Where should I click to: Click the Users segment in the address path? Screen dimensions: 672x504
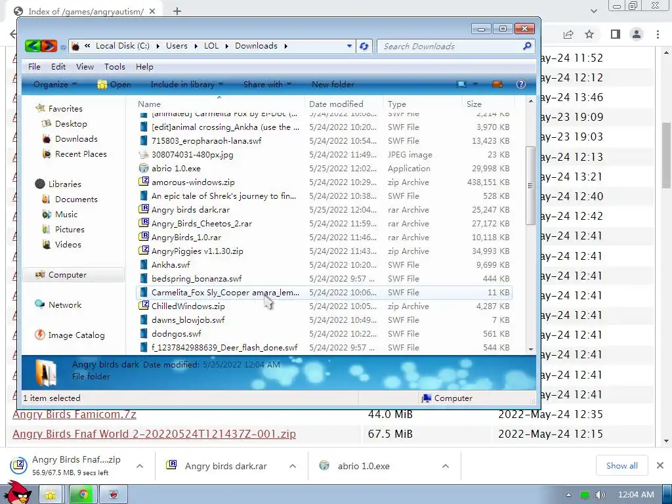click(x=177, y=46)
